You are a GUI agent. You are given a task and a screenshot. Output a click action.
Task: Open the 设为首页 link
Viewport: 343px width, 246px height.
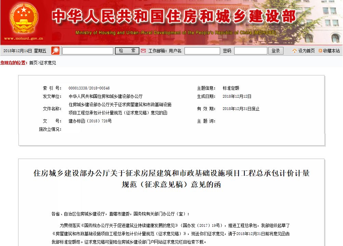(x=306, y=51)
